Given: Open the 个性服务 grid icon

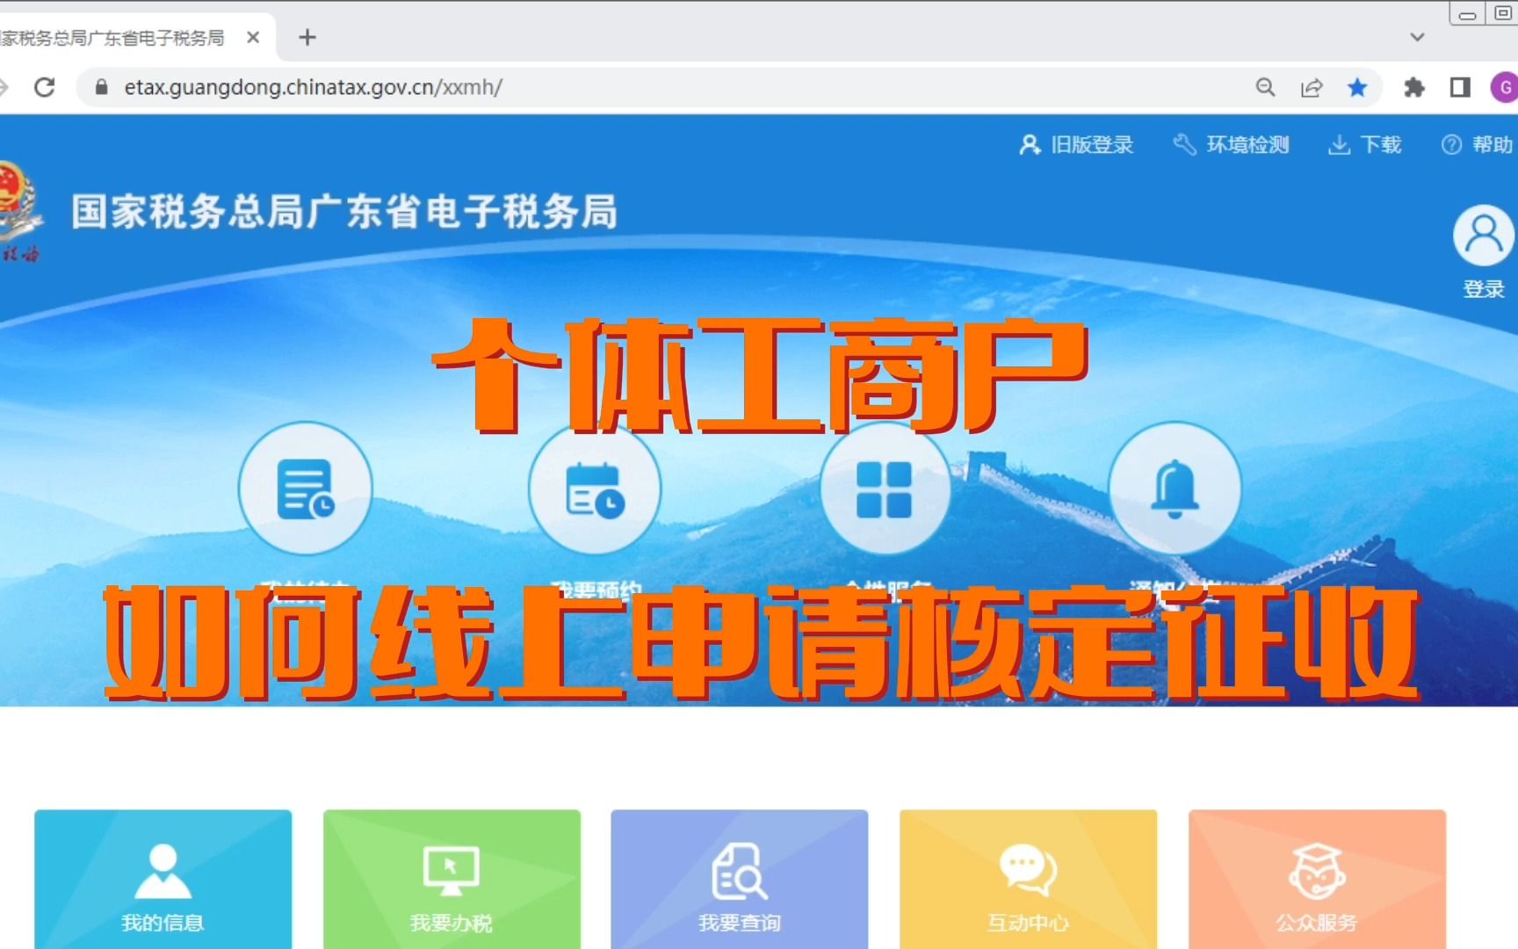Looking at the screenshot, I should click(x=885, y=489).
